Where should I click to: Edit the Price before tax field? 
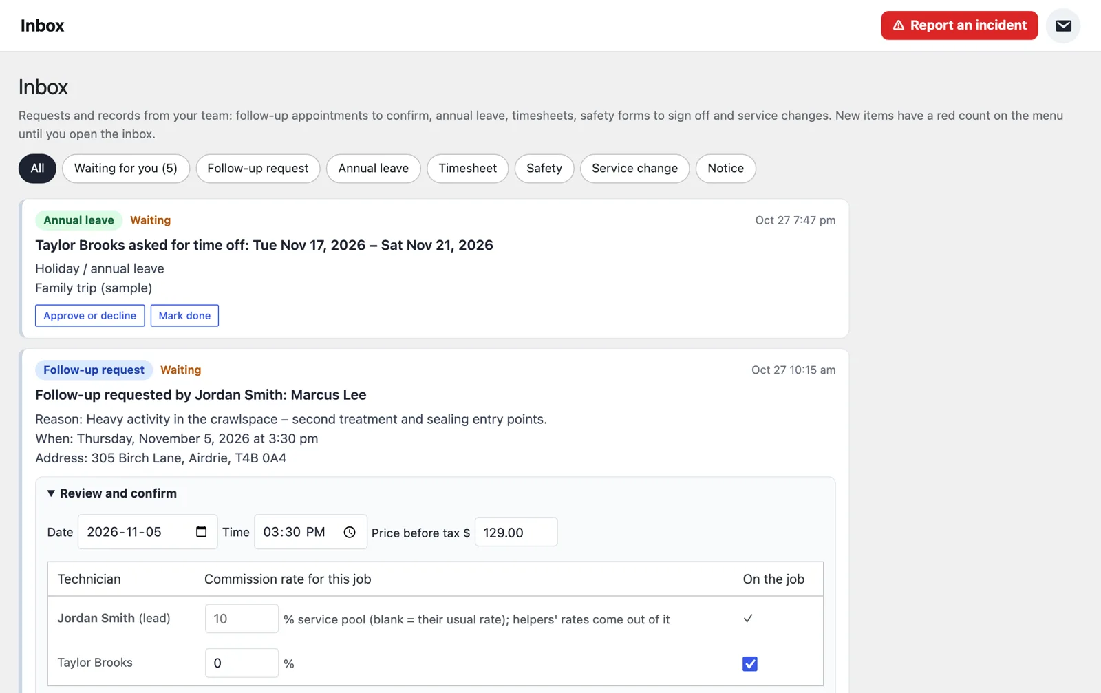click(x=516, y=532)
